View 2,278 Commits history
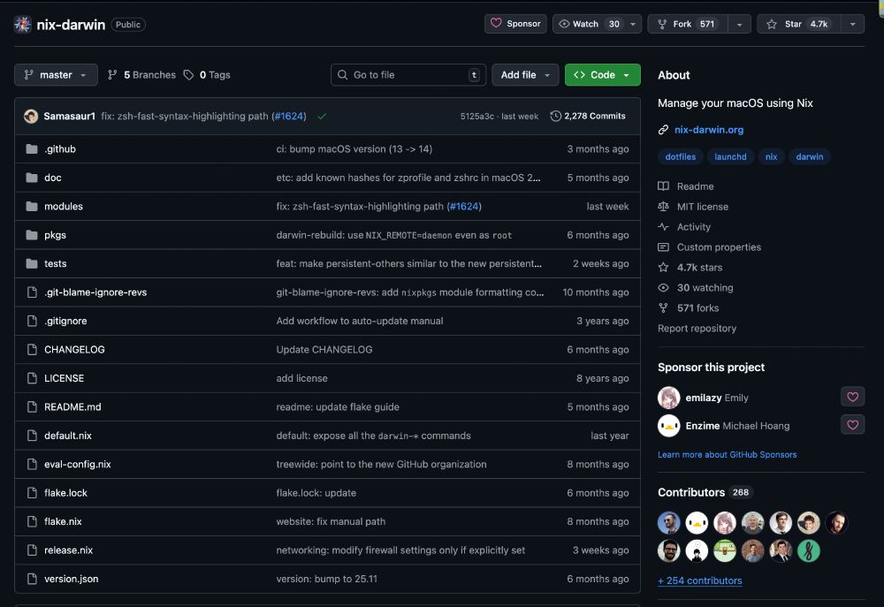 [588, 116]
